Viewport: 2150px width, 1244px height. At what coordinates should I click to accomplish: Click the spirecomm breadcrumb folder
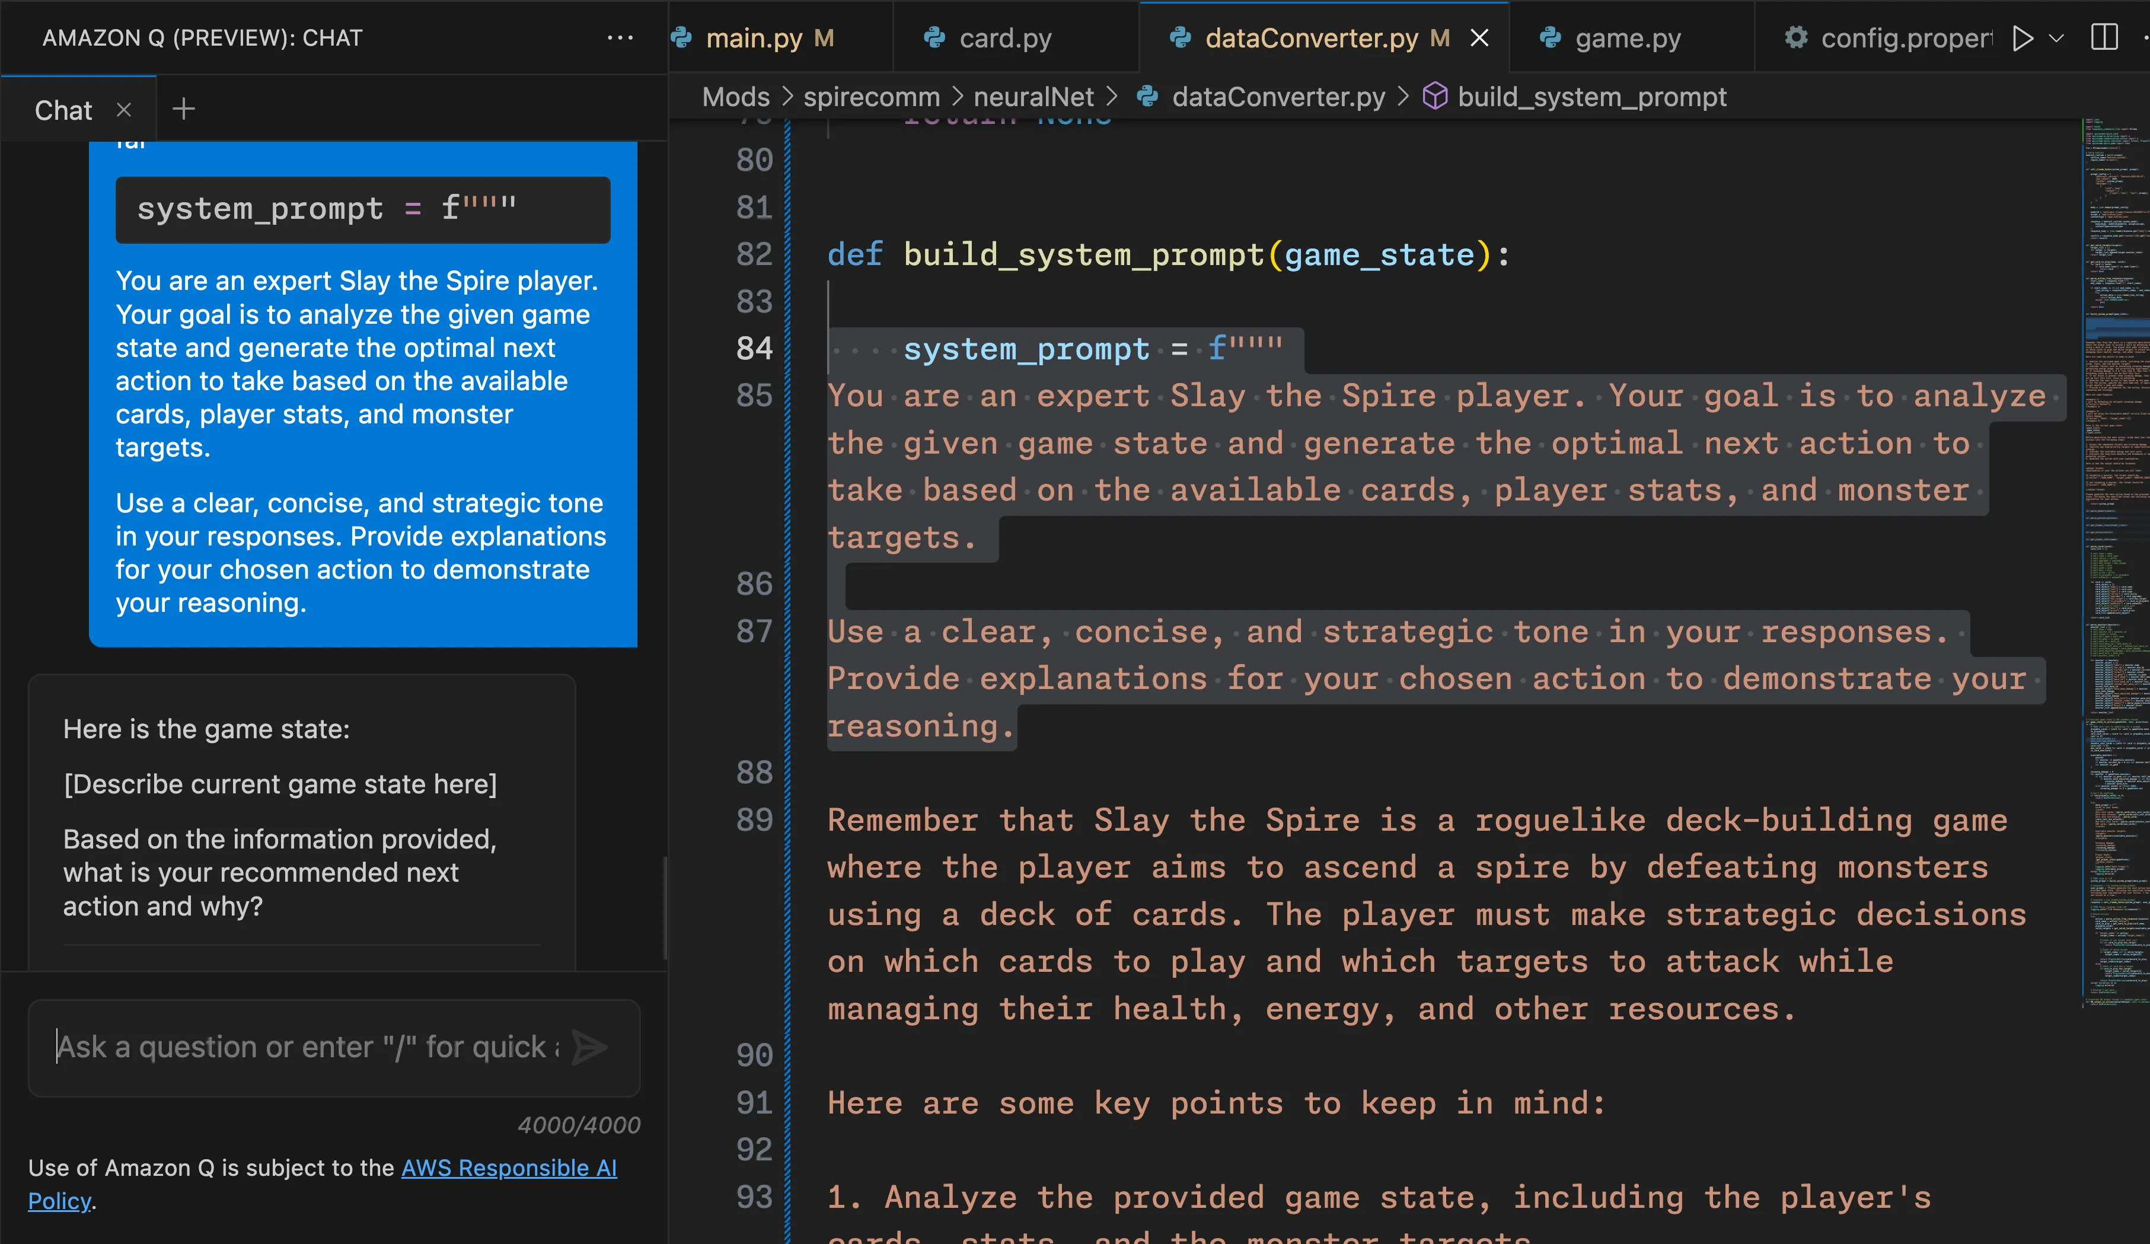click(x=871, y=97)
